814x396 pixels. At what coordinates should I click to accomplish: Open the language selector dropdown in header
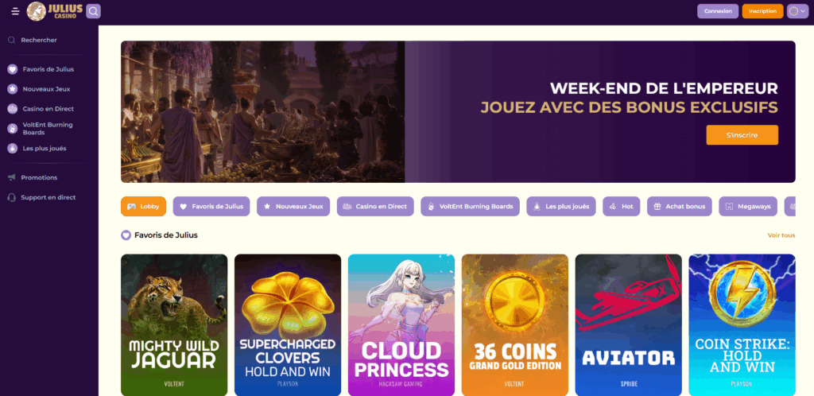click(x=797, y=11)
